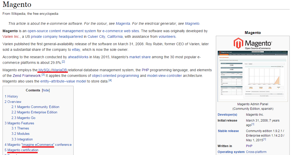Image resolution: width=292 pixels, height=155 pixels.
Task: Jump to citation reference 2
Action: pos(63,62)
